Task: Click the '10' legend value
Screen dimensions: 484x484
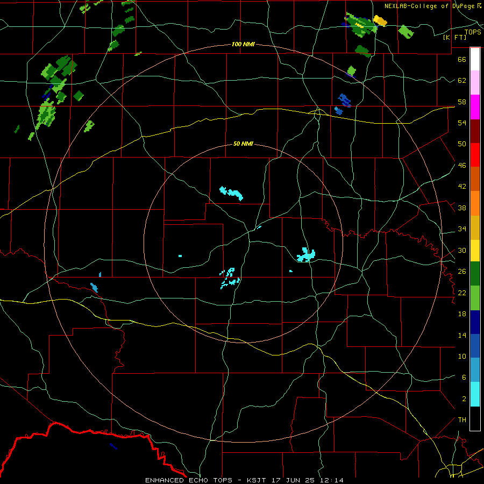Action: click(x=462, y=356)
